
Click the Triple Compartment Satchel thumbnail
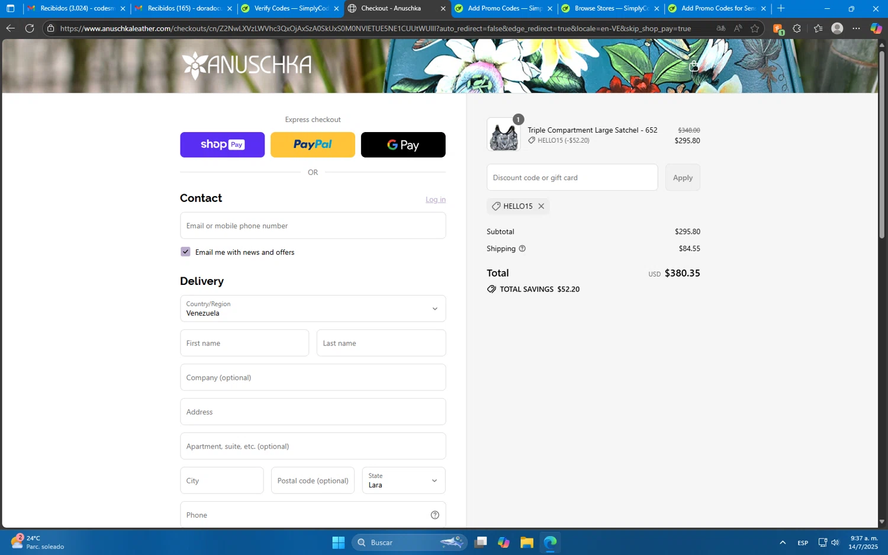tap(504, 134)
